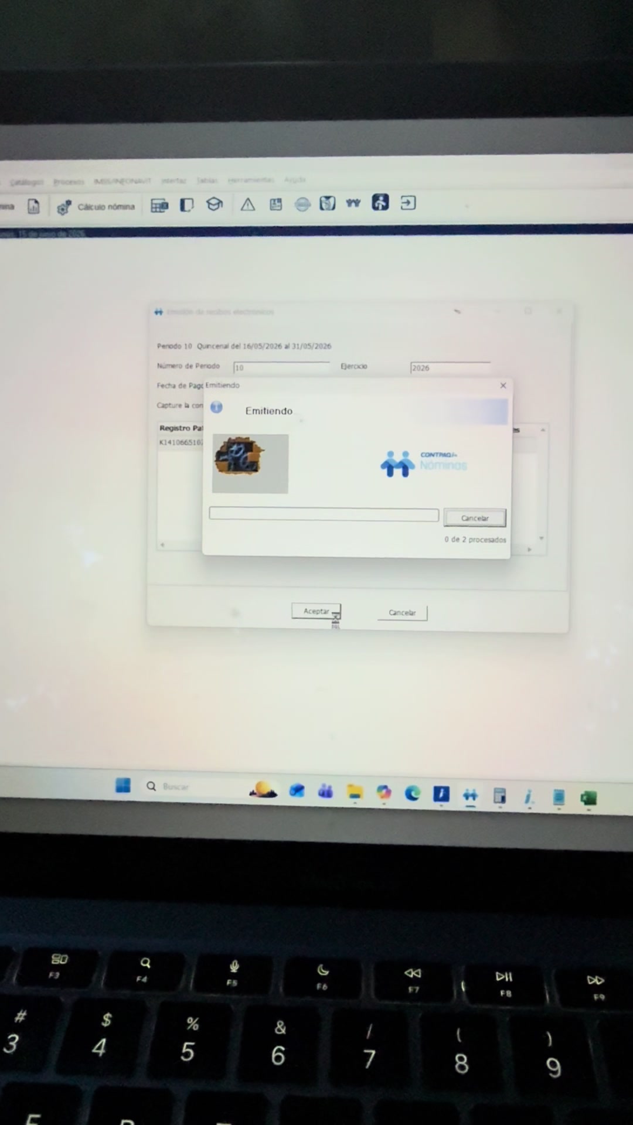Open the Catálogos menu
The width and height of the screenshot is (633, 1125).
[x=27, y=182]
